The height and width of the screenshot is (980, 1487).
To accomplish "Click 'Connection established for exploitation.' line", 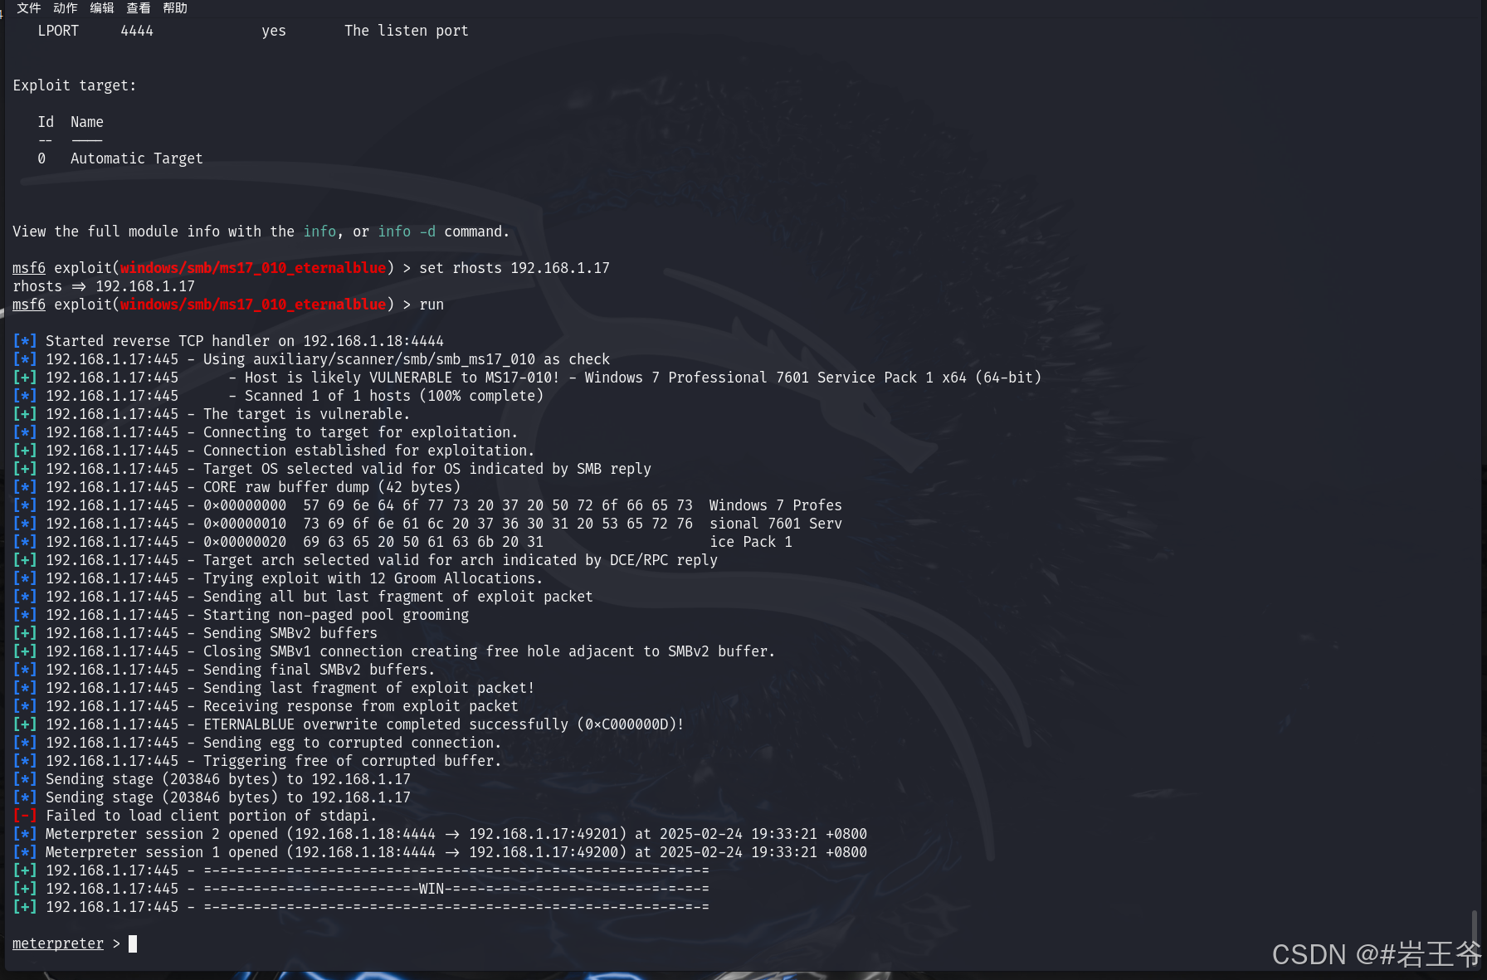I will click(x=274, y=451).
